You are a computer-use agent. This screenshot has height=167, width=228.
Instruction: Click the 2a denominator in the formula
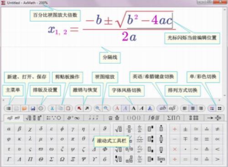[x=129, y=37]
